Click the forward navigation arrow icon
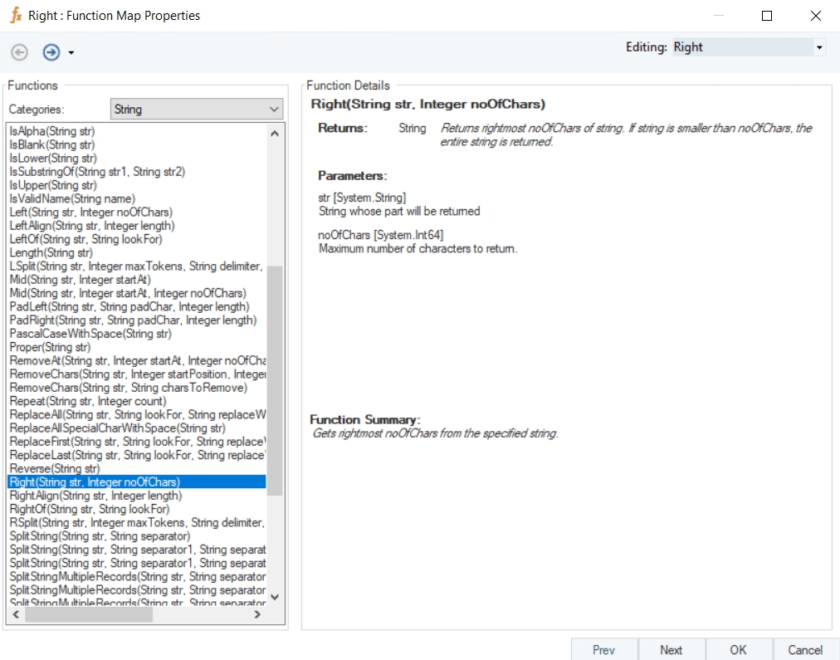 (x=51, y=52)
